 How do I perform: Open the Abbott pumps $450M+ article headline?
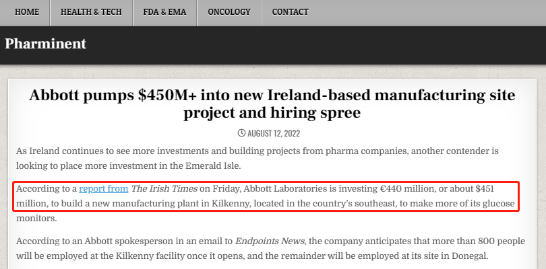[272, 104]
